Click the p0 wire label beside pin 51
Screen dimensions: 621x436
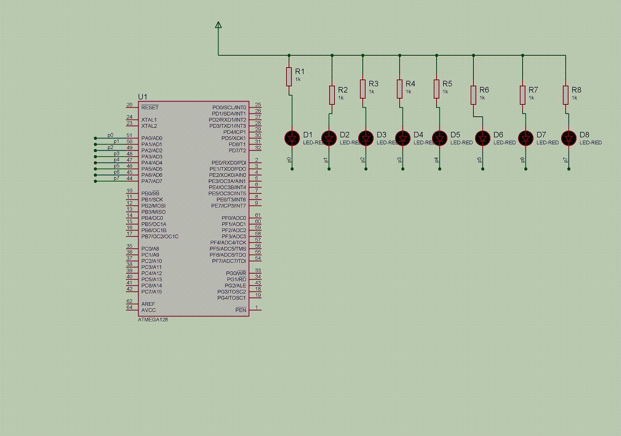(x=111, y=135)
